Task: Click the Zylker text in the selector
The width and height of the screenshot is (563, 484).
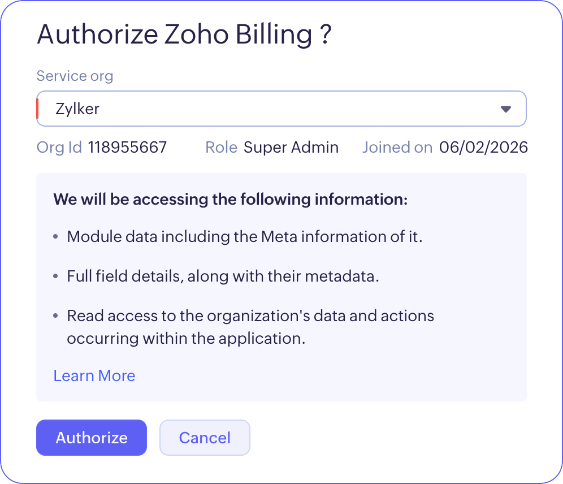Action: click(77, 109)
